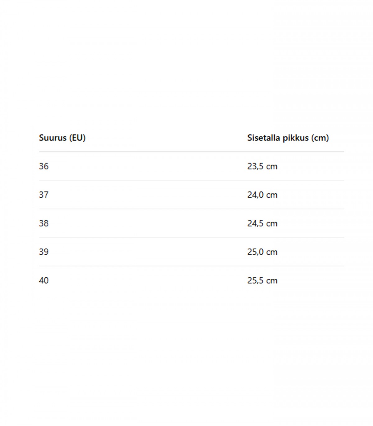Viewport: 373px width, 426px height.
Task: Click the (EU) text in header
Action: point(77,138)
